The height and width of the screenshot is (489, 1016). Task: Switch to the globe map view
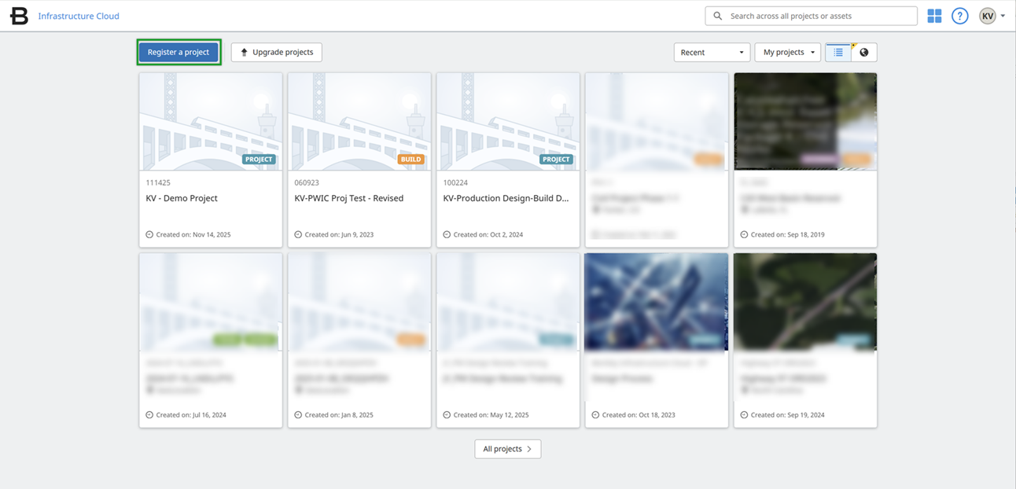(863, 52)
